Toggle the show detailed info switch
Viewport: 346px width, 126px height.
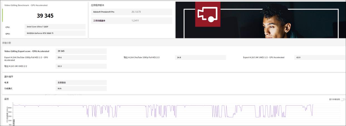tap(343, 99)
